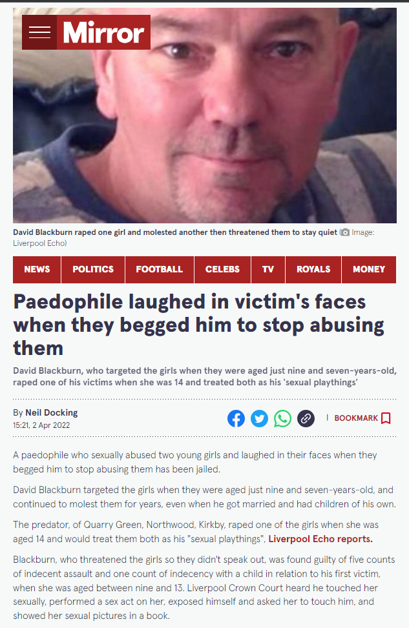Share article via WhatsApp
The image size is (409, 628).
(283, 418)
